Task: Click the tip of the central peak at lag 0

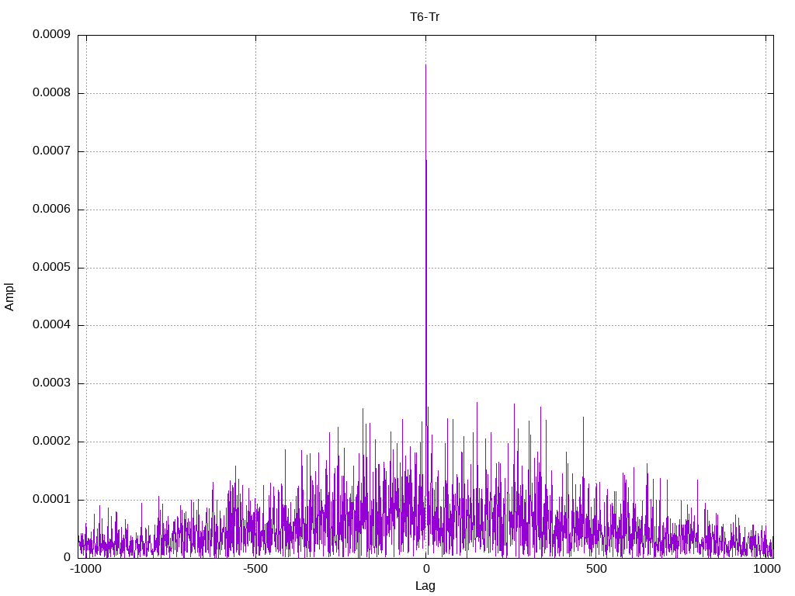Action: coord(425,65)
